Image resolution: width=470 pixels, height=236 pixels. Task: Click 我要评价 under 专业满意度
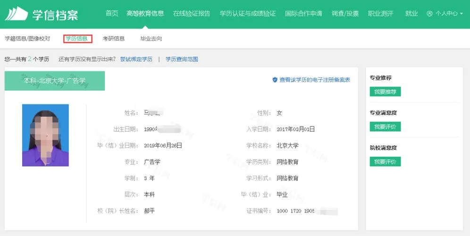385,126
